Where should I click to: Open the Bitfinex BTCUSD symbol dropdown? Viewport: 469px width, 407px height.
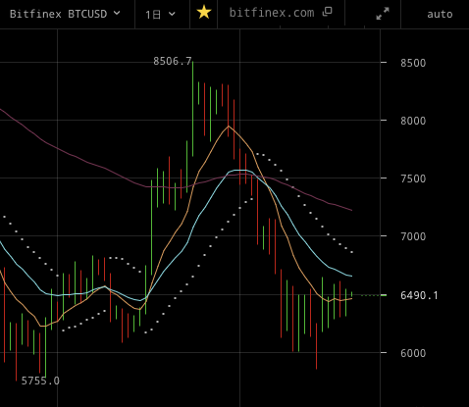tap(65, 14)
